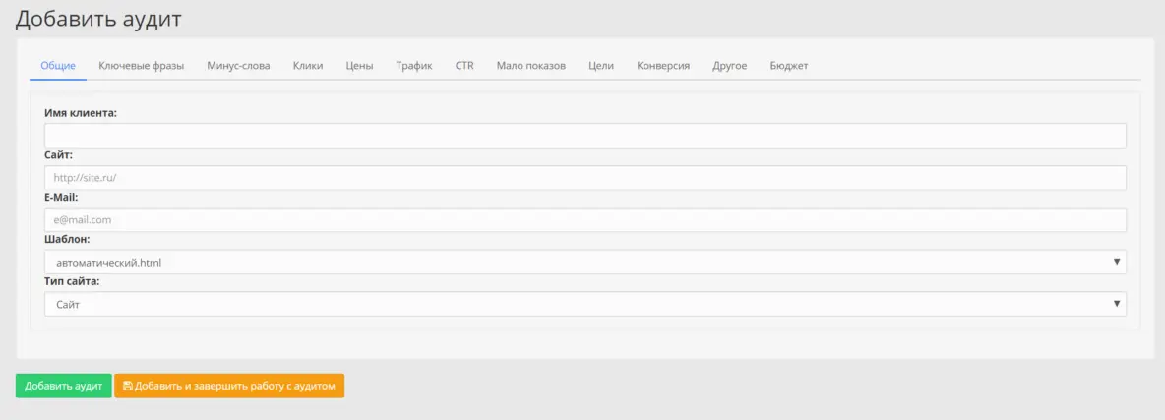Expand the Тип сайта dropdown

click(x=1117, y=304)
